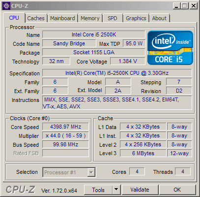
Task: Click the L1 Inst. 8-way value
Action: pyautogui.click(x=179, y=135)
